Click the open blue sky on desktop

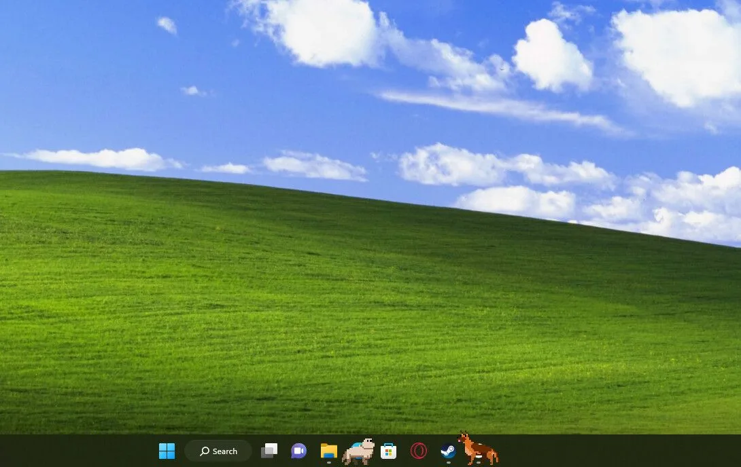pyautogui.click(x=102, y=81)
